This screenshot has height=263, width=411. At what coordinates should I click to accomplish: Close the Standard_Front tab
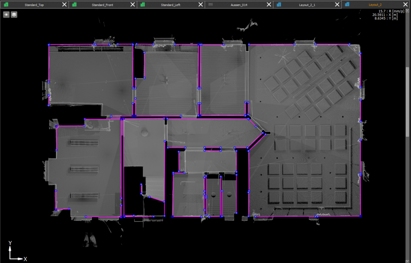(133, 4)
